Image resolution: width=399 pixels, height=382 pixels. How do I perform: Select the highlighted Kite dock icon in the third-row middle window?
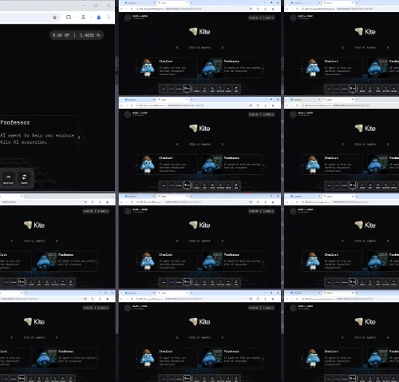(x=187, y=281)
